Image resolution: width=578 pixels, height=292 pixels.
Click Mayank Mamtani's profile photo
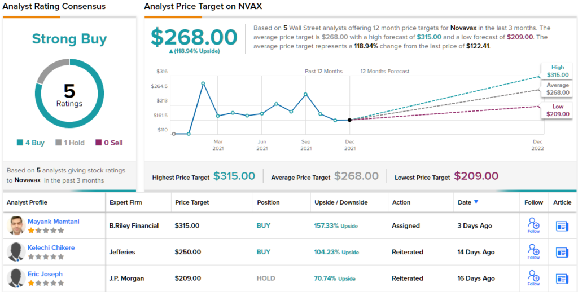(x=16, y=225)
